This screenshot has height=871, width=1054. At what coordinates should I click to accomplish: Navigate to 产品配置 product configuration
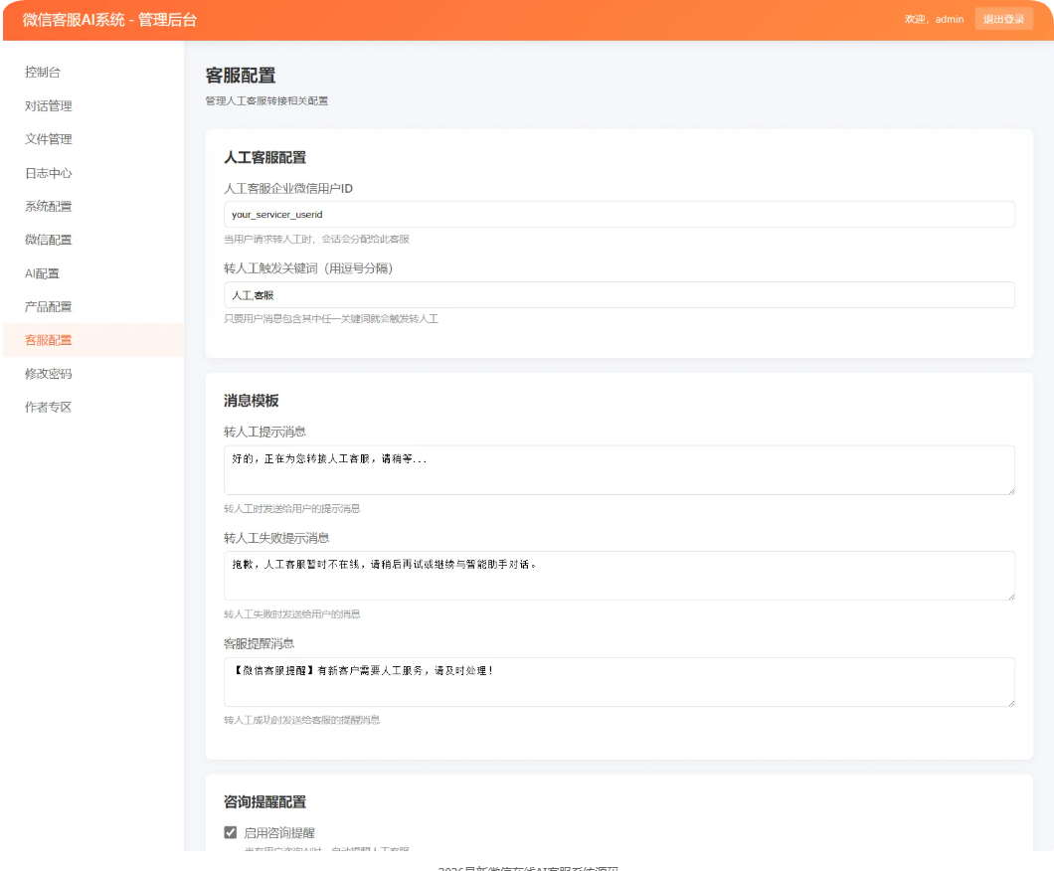pos(47,306)
